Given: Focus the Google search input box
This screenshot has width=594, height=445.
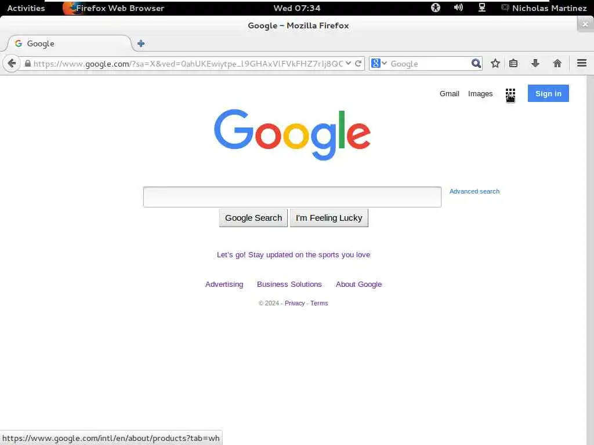Looking at the screenshot, I should [x=292, y=197].
